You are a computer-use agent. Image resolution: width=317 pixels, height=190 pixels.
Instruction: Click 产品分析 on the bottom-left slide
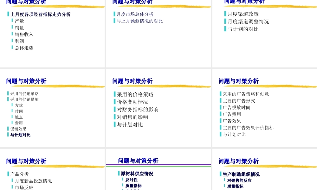point(19,174)
